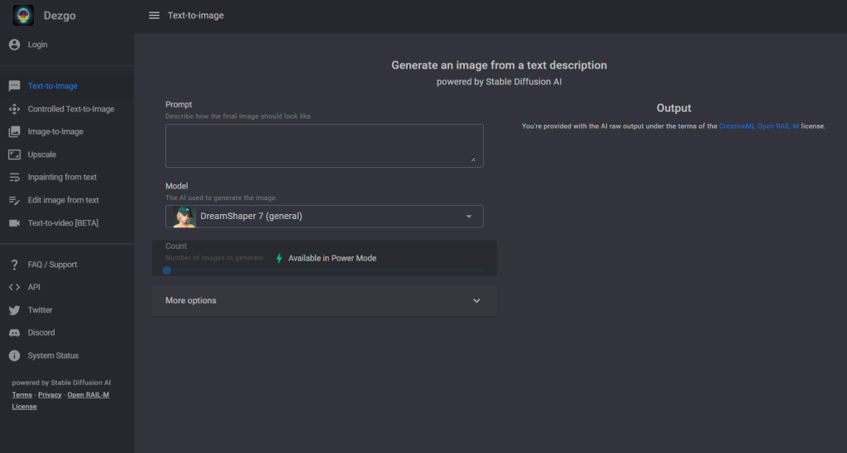Click the Twitter bird icon

pyautogui.click(x=15, y=311)
